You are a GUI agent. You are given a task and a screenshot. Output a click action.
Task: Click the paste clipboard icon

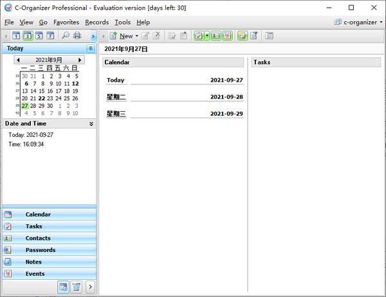coord(183,36)
